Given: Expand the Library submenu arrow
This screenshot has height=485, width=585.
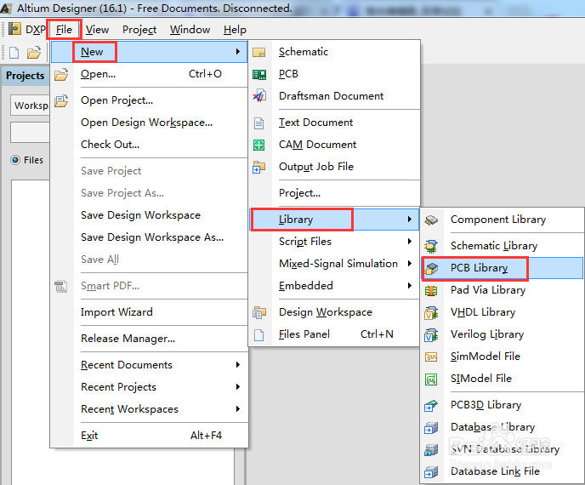Looking at the screenshot, I should [x=410, y=220].
